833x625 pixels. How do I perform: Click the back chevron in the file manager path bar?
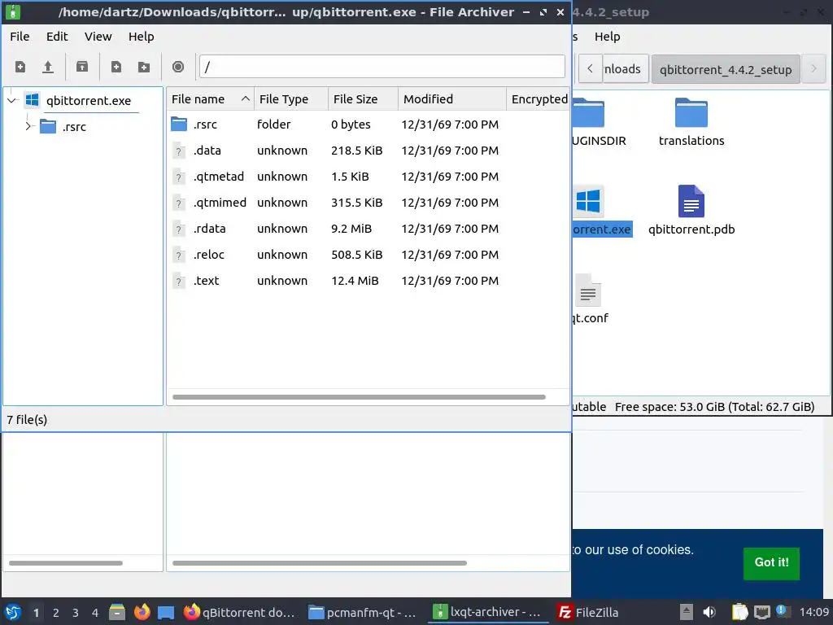[x=590, y=68]
